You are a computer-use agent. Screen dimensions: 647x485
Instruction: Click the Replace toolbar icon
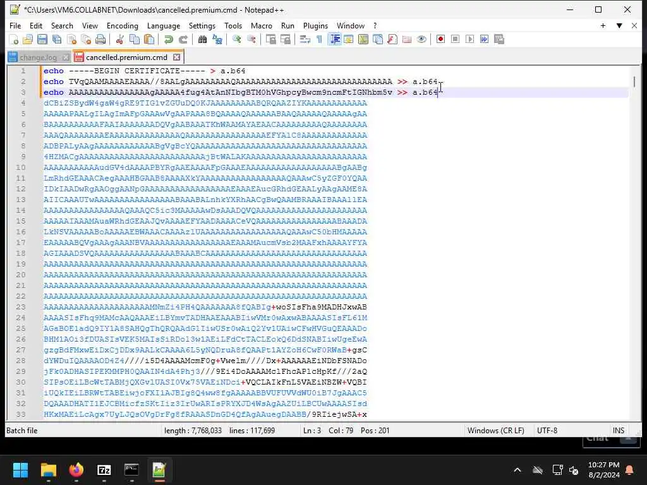tap(217, 39)
